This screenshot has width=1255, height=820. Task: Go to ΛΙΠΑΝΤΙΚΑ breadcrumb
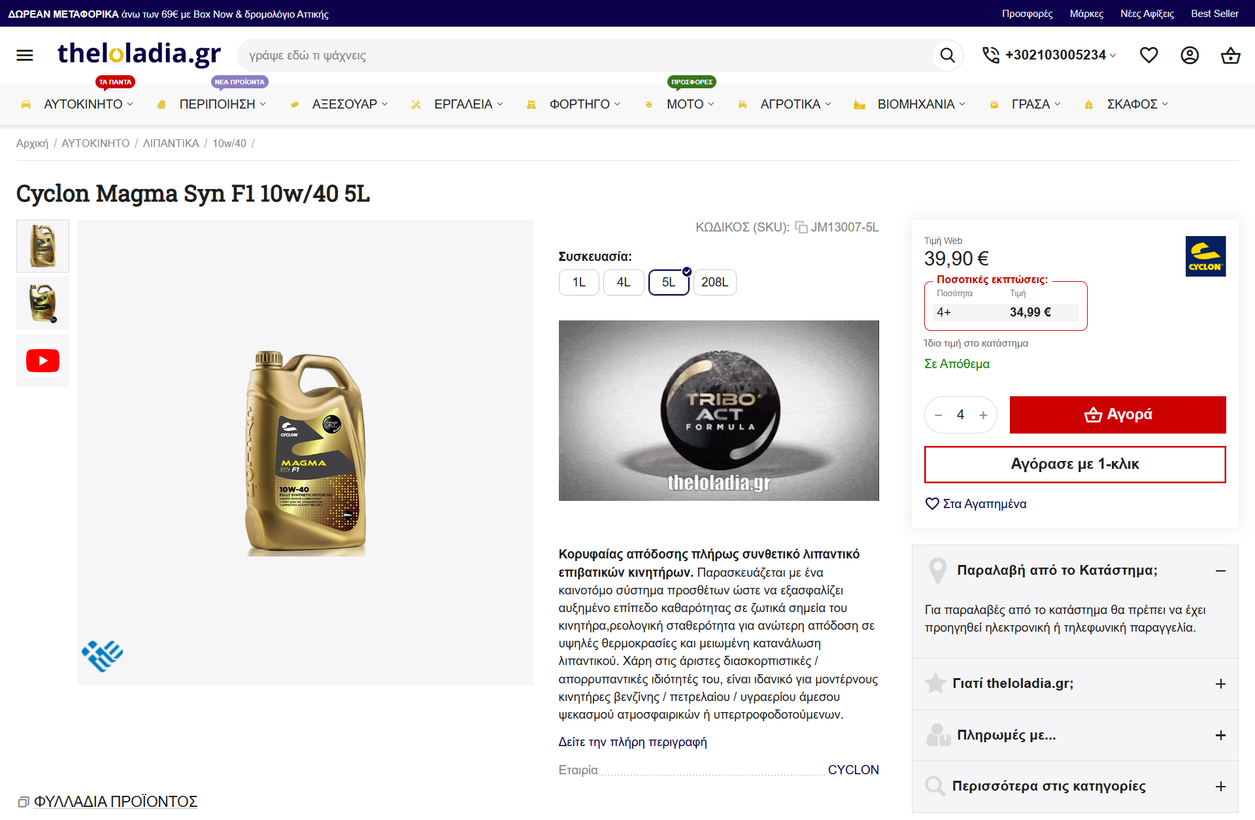pyautogui.click(x=171, y=143)
